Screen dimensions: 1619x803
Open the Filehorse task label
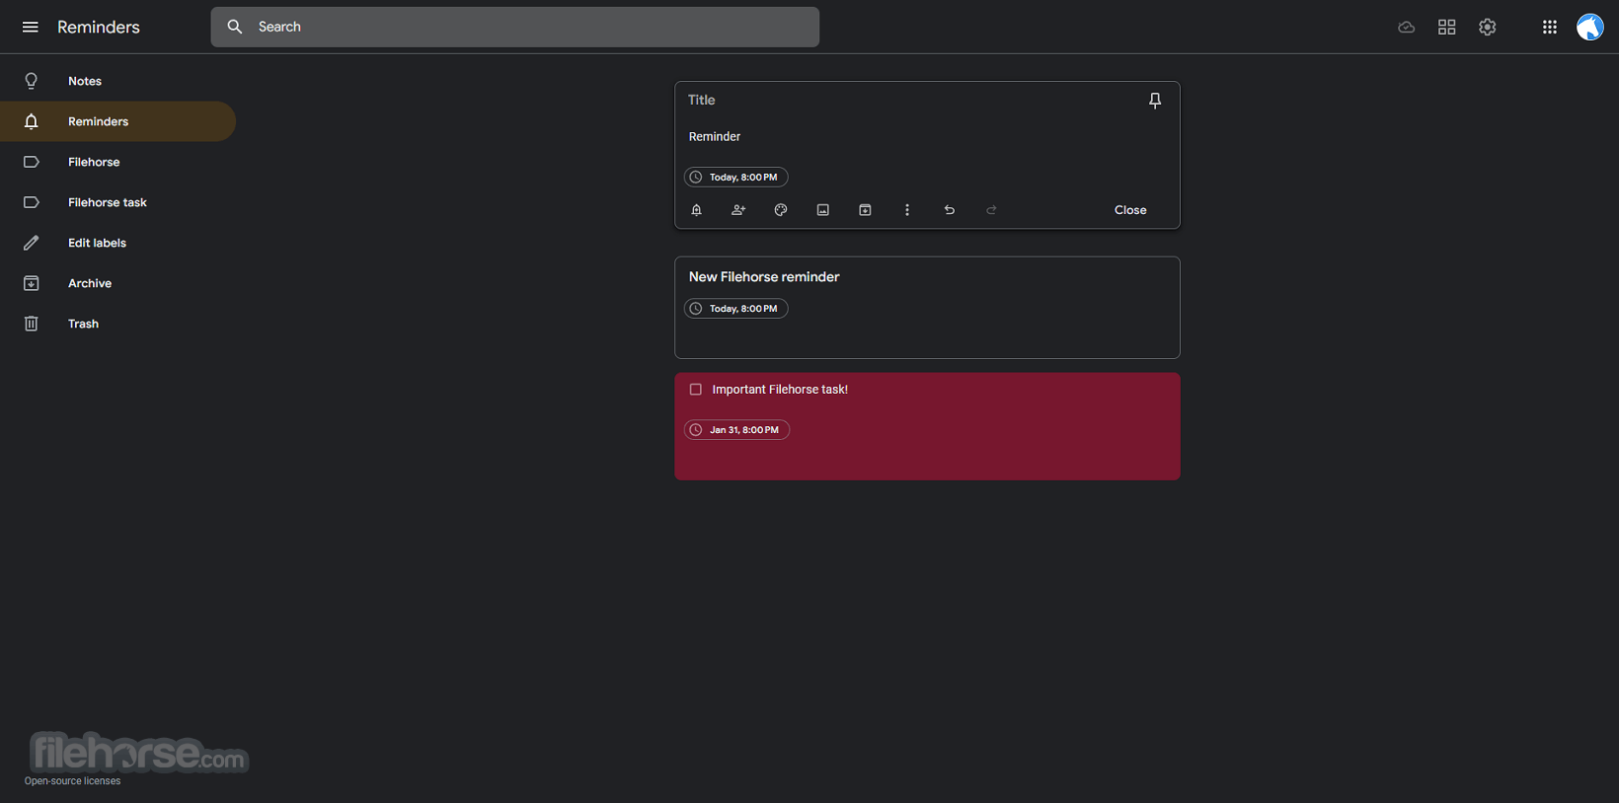(x=117, y=202)
